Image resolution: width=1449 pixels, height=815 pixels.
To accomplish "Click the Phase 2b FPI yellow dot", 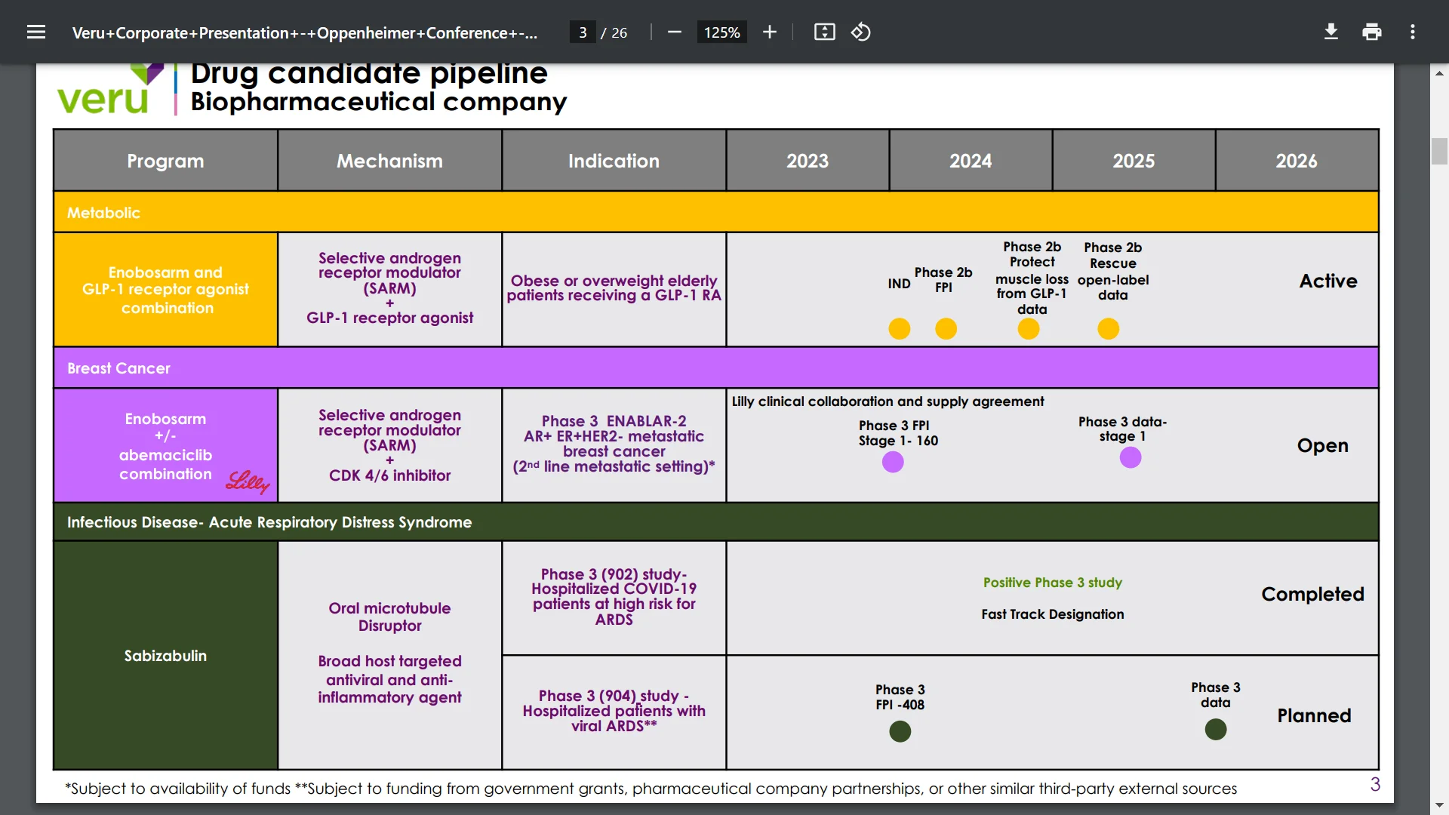I will tap(946, 329).
